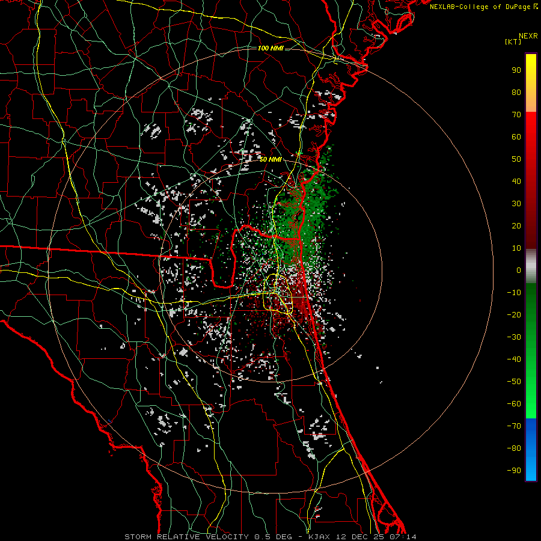This screenshot has width=541, height=541.
Task: Click the -80 value on the velocity scale
Action: [x=514, y=448]
